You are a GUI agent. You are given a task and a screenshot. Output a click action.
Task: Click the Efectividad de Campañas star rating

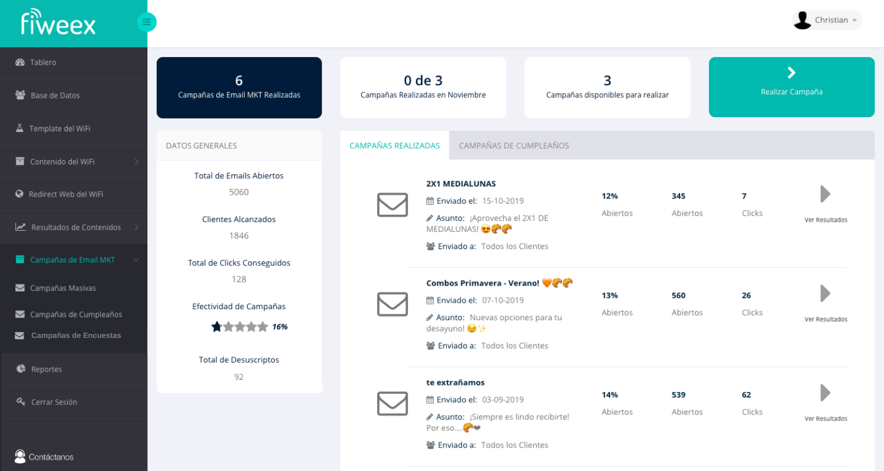coord(240,327)
